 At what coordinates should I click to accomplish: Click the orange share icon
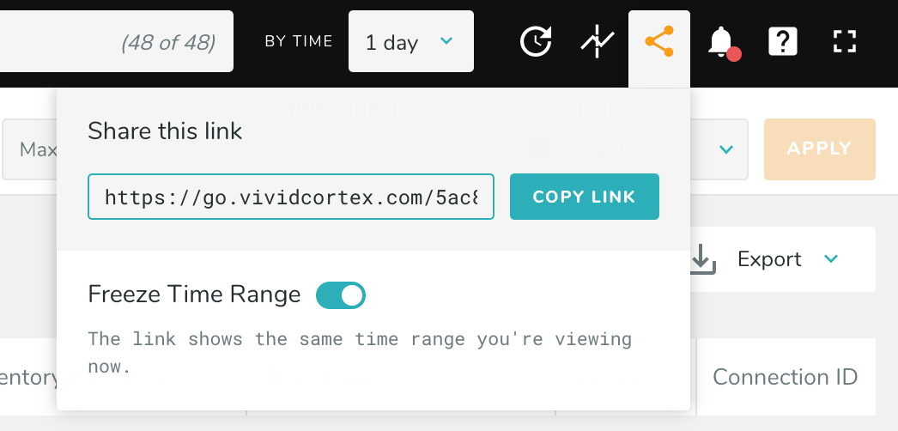tap(658, 42)
